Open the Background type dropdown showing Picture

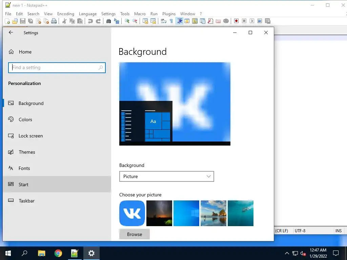coord(167,176)
